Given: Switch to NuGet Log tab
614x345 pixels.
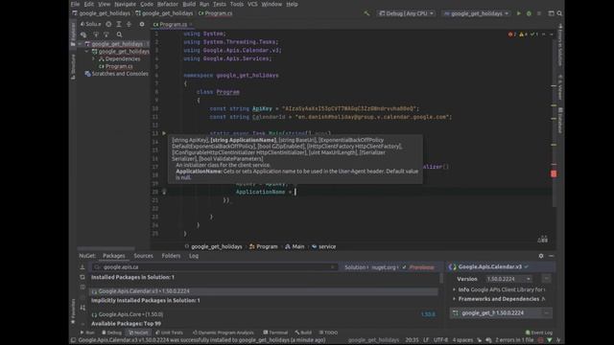Looking at the screenshot, I should pos(194,256).
